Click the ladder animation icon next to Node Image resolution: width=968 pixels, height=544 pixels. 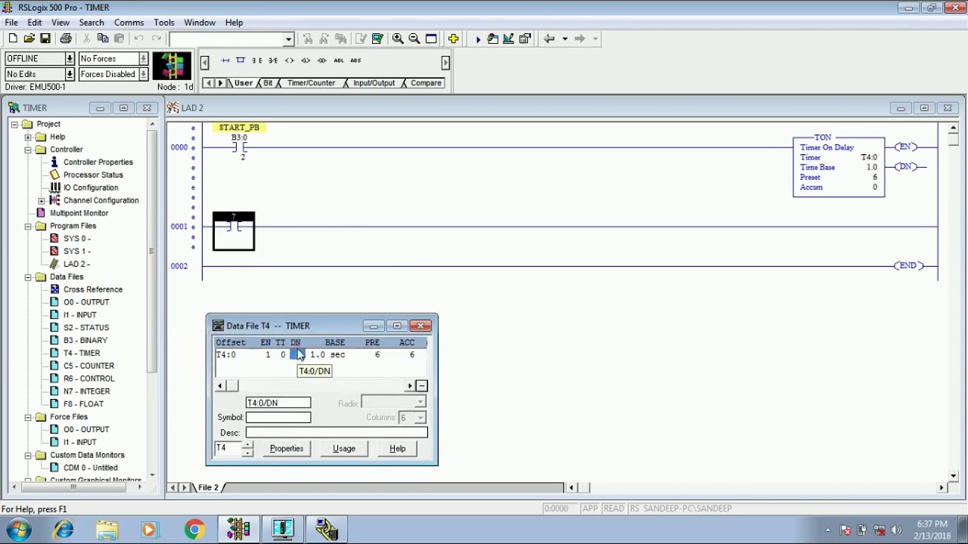(x=172, y=66)
